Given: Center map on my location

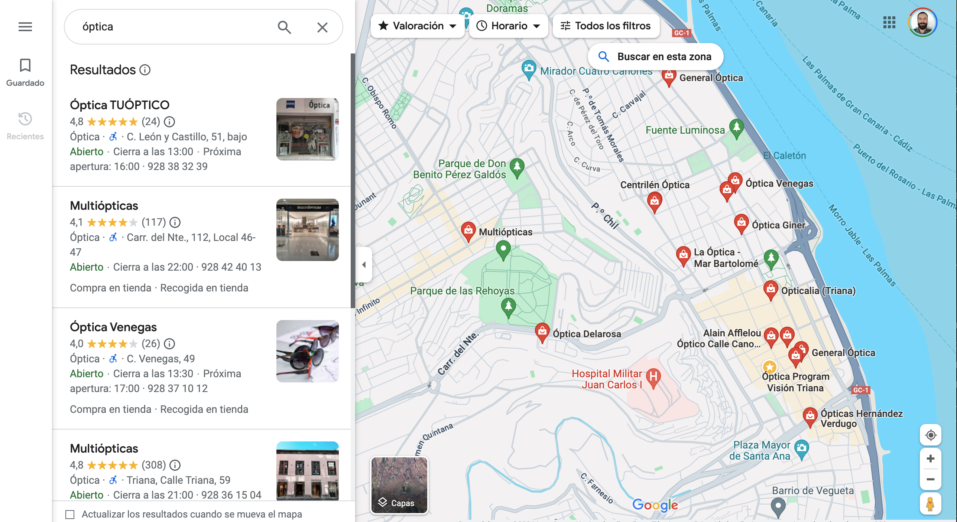Looking at the screenshot, I should [931, 435].
